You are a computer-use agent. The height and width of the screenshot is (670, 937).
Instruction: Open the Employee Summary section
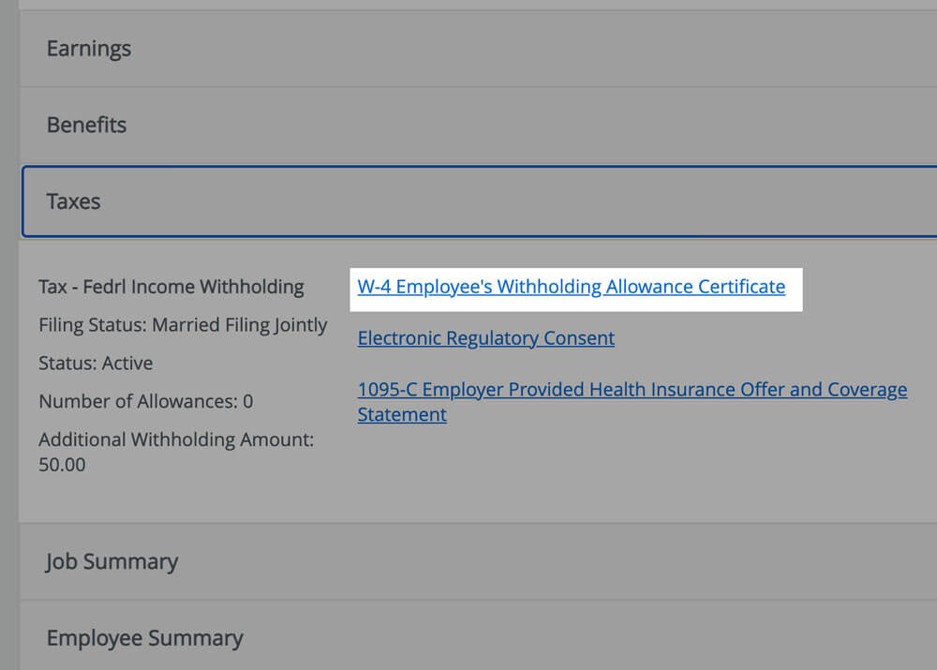pos(468,638)
